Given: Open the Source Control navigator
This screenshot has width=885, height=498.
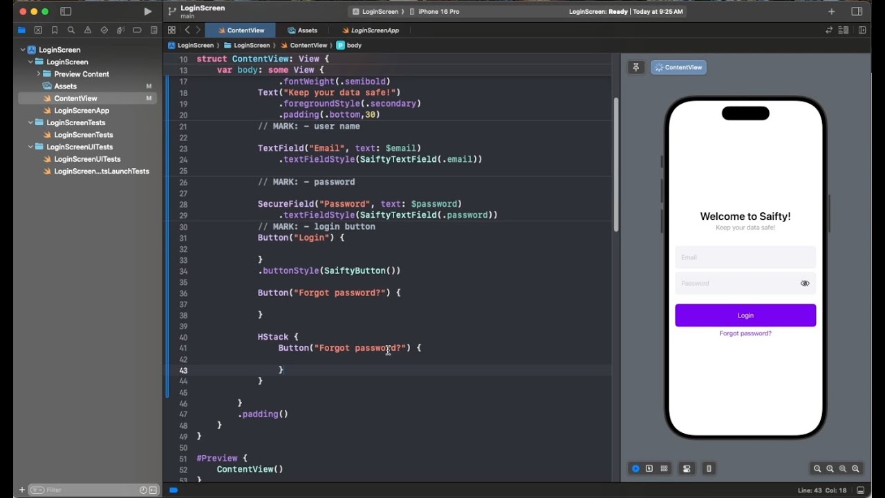Looking at the screenshot, I should tap(38, 30).
